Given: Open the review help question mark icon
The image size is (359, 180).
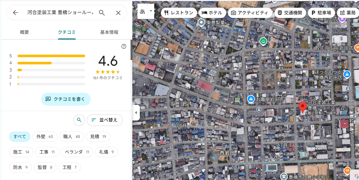Looking at the screenshot, I should point(124,46).
